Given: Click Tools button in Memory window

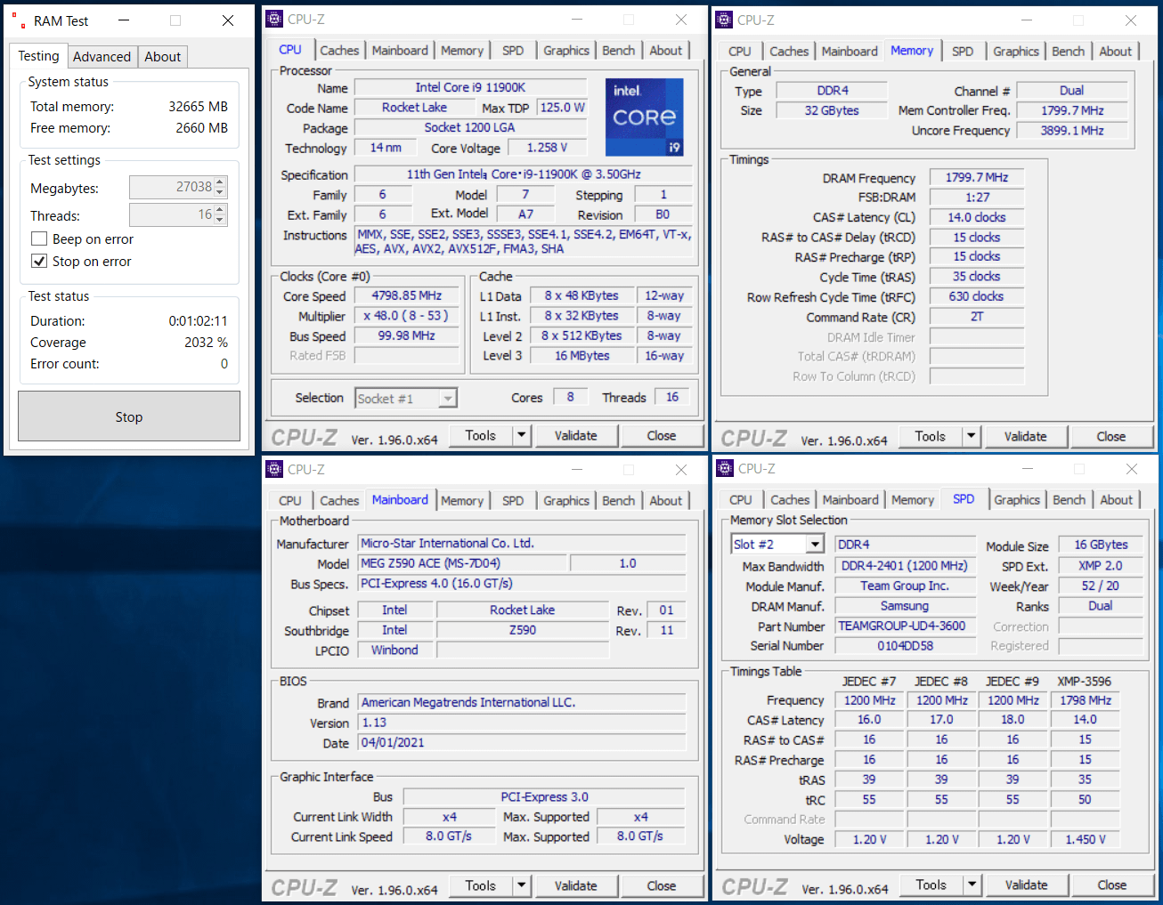Looking at the screenshot, I should 931,436.
